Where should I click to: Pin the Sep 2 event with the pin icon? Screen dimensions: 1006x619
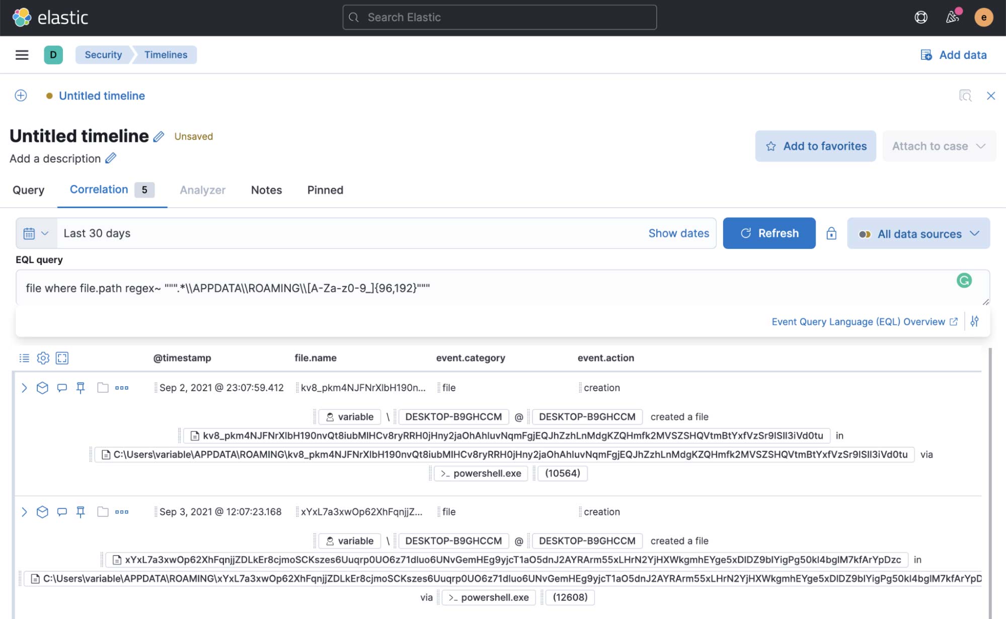click(81, 388)
